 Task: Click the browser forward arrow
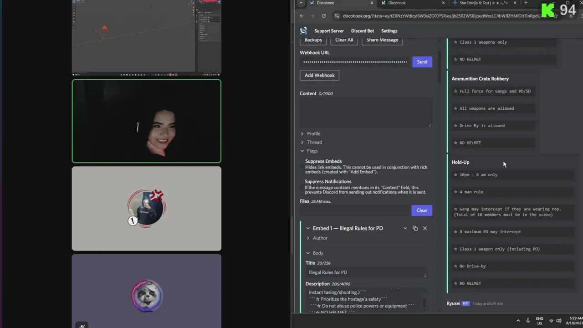pos(312,16)
